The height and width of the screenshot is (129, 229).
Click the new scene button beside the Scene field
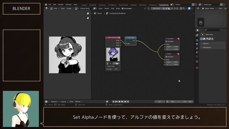click(193, 5)
